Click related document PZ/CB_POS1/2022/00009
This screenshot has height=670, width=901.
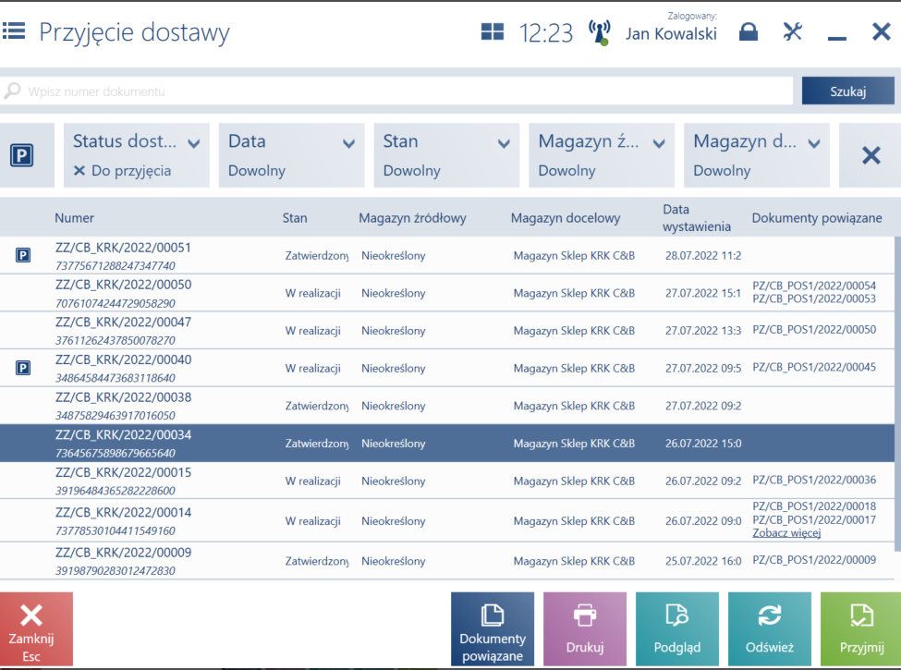coord(814,560)
